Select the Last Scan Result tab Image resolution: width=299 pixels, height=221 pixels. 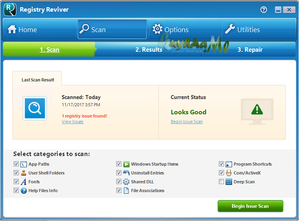click(x=37, y=79)
